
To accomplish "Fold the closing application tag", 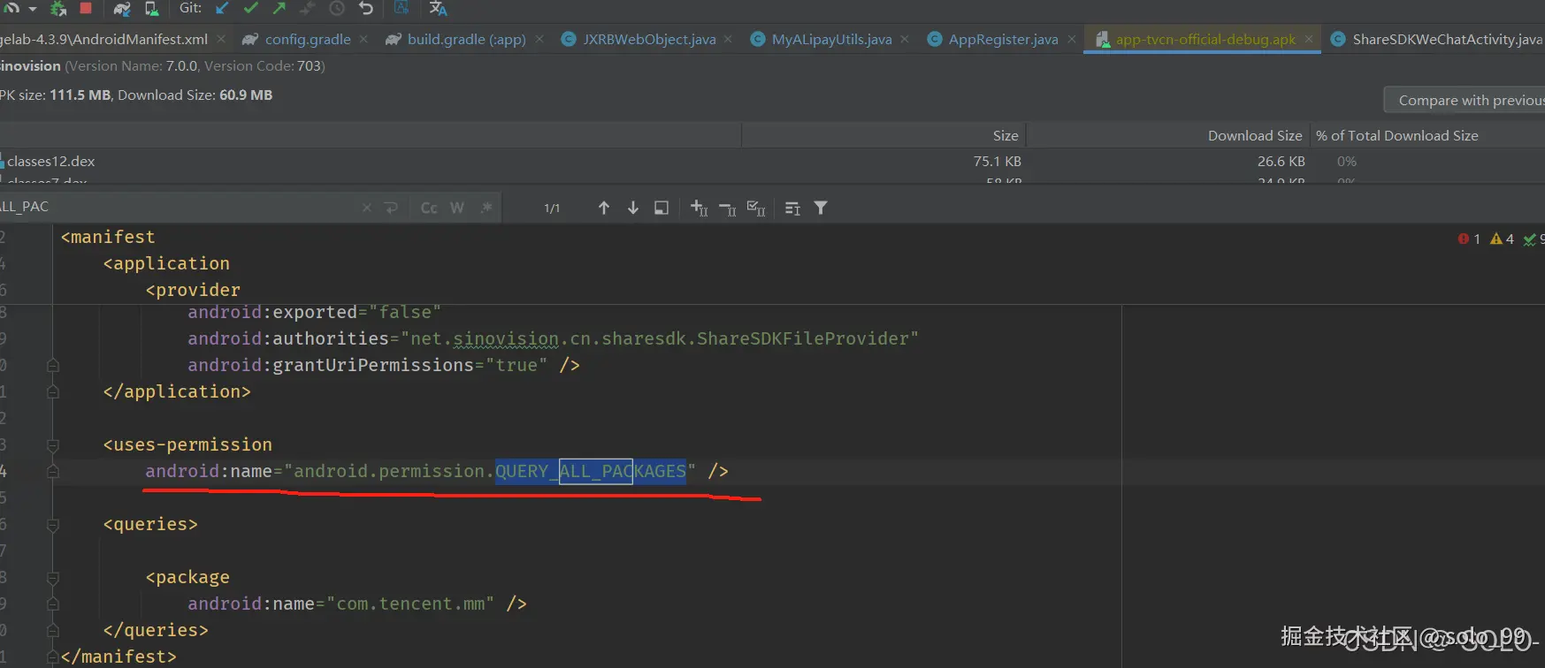I will (x=53, y=391).
